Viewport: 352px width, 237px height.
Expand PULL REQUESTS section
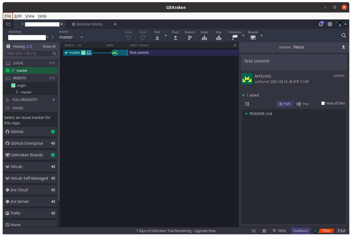coord(30,100)
